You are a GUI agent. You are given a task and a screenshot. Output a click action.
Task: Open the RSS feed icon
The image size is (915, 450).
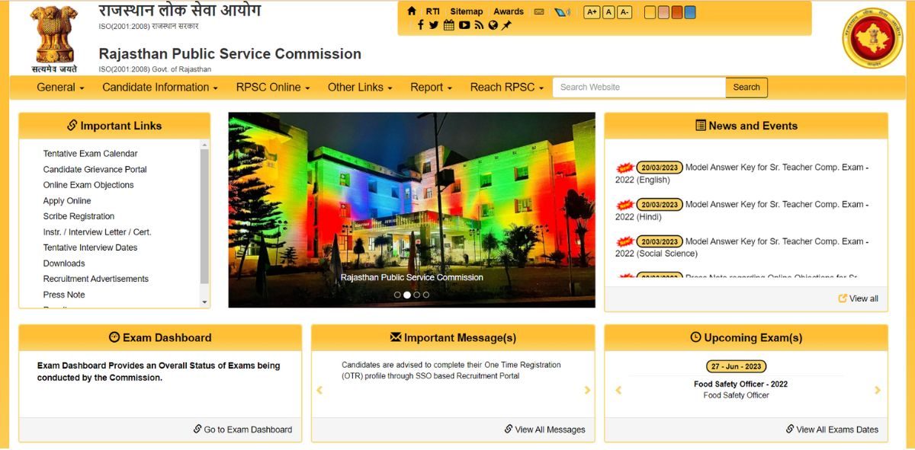click(x=479, y=25)
